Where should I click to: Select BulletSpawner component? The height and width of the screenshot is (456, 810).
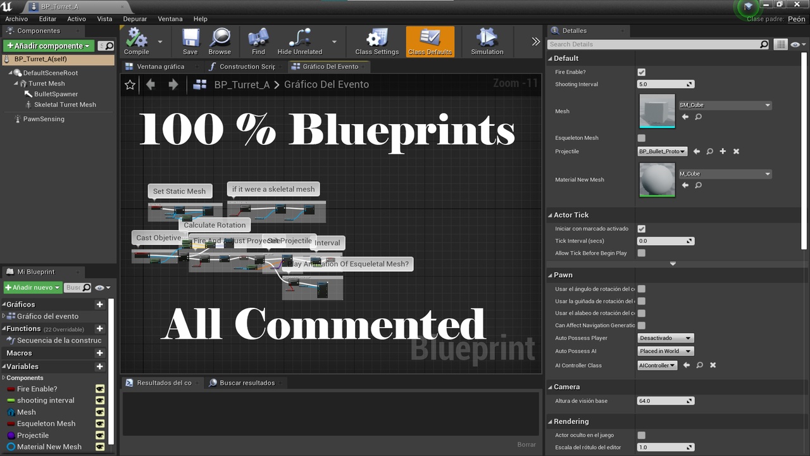click(x=56, y=94)
